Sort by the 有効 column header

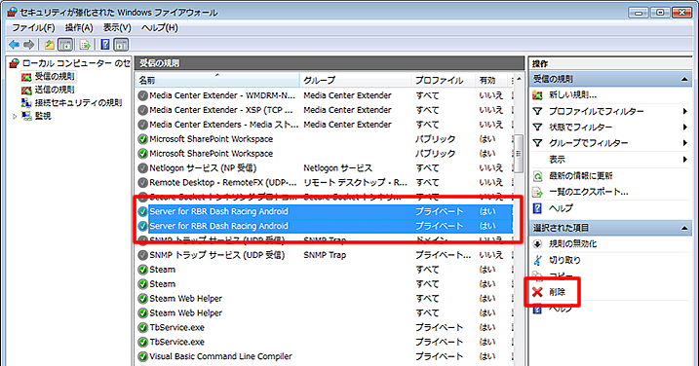pos(491,80)
